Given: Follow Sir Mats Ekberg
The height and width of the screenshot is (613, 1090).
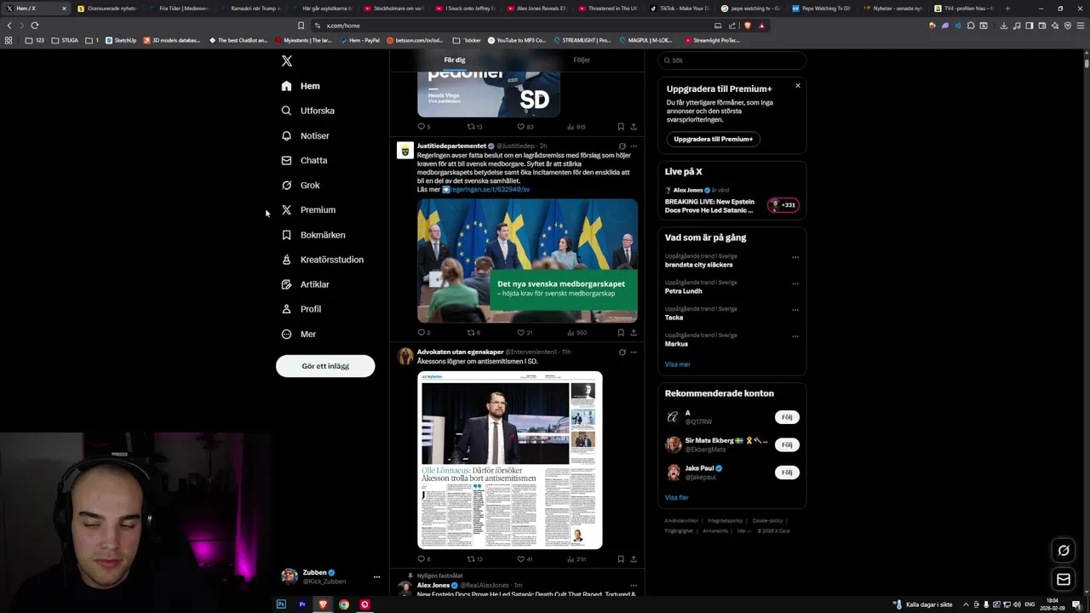Looking at the screenshot, I should (x=787, y=444).
